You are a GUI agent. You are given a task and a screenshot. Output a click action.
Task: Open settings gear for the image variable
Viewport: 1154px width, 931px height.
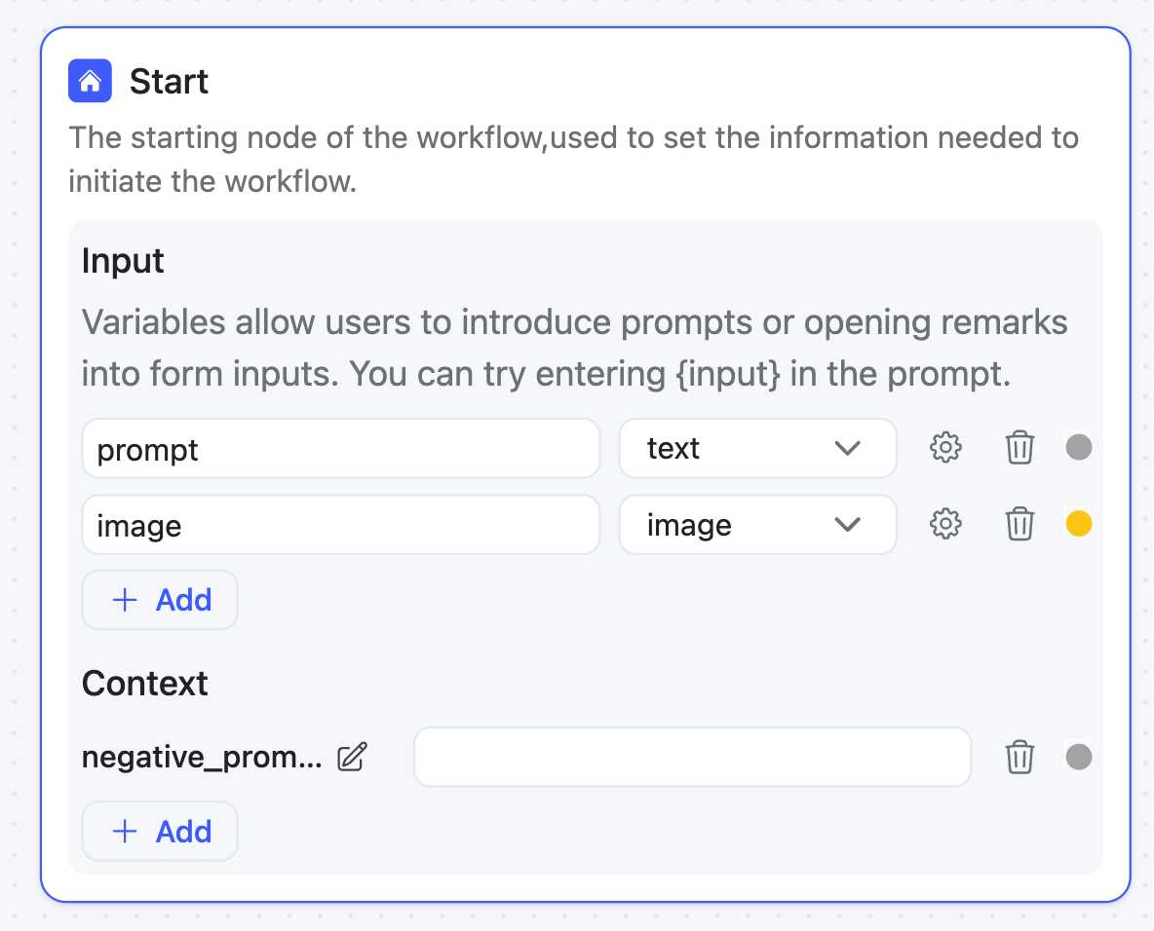945,525
